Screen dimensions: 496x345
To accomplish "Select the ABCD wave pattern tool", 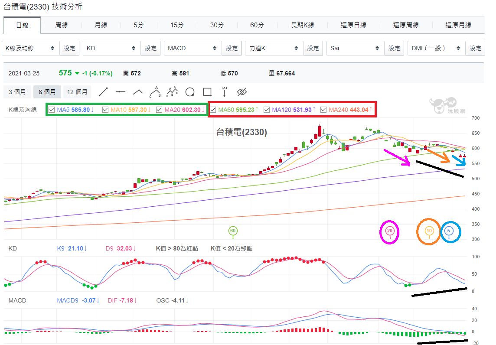I will click(x=173, y=92).
